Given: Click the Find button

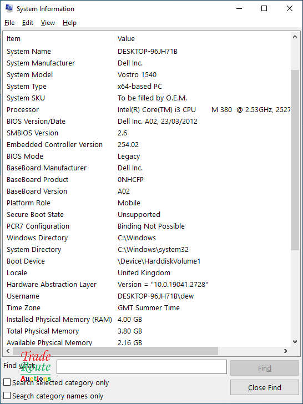Looking at the screenshot, I should click(265, 368).
